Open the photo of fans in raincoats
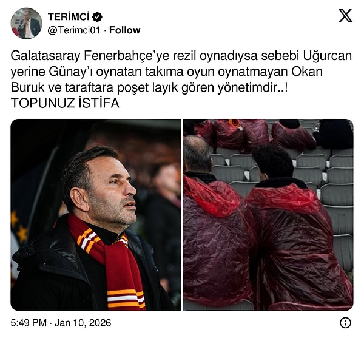The height and width of the screenshot is (341, 364). tap(268, 215)
